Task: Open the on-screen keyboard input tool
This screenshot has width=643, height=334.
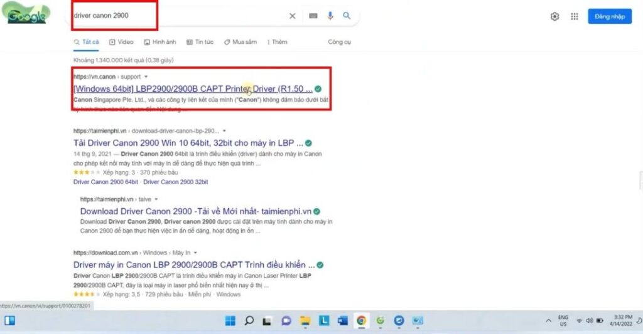Action: click(x=313, y=16)
